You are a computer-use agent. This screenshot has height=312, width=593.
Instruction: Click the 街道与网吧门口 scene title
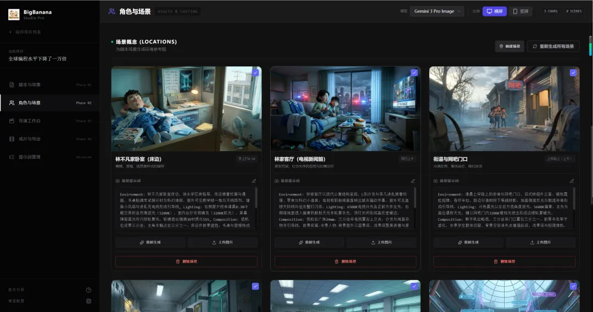(450, 159)
